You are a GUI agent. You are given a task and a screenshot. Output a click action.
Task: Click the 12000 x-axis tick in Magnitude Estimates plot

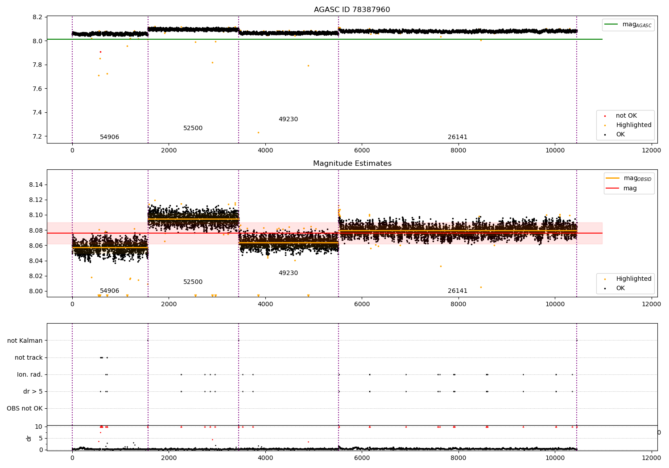click(651, 304)
